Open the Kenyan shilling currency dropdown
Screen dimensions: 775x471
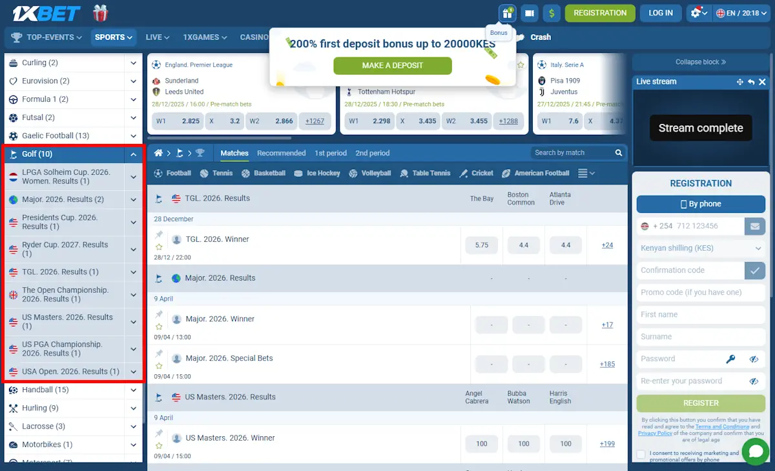(x=700, y=248)
